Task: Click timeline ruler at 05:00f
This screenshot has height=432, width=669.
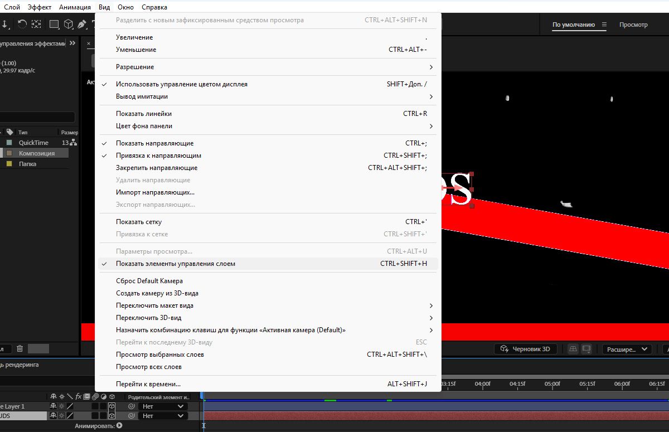Action: click(552, 384)
